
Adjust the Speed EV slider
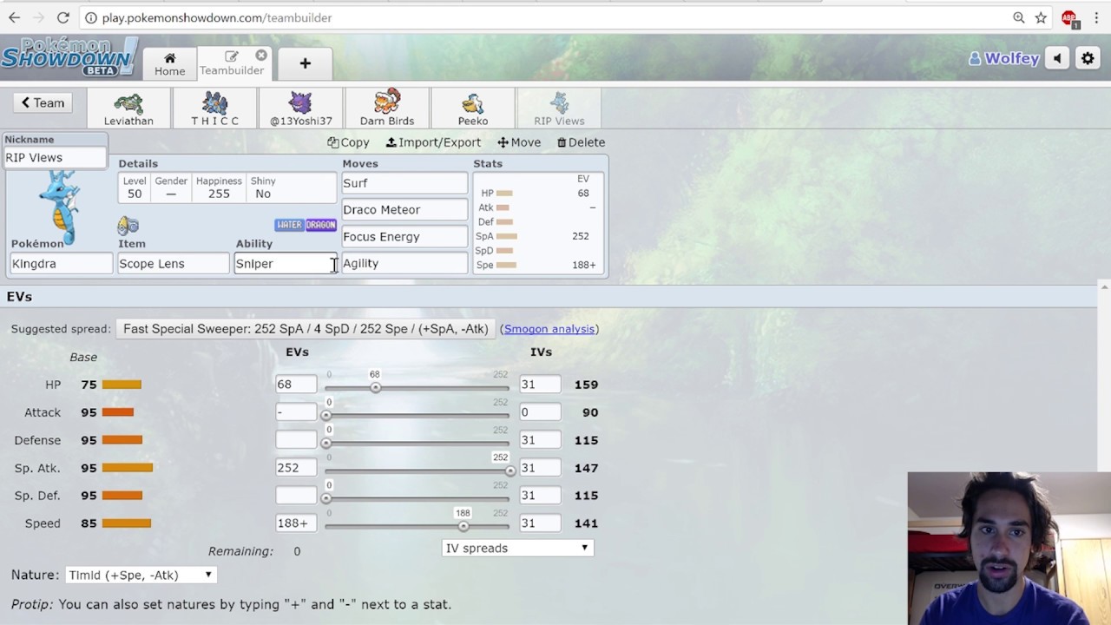coord(417,526)
